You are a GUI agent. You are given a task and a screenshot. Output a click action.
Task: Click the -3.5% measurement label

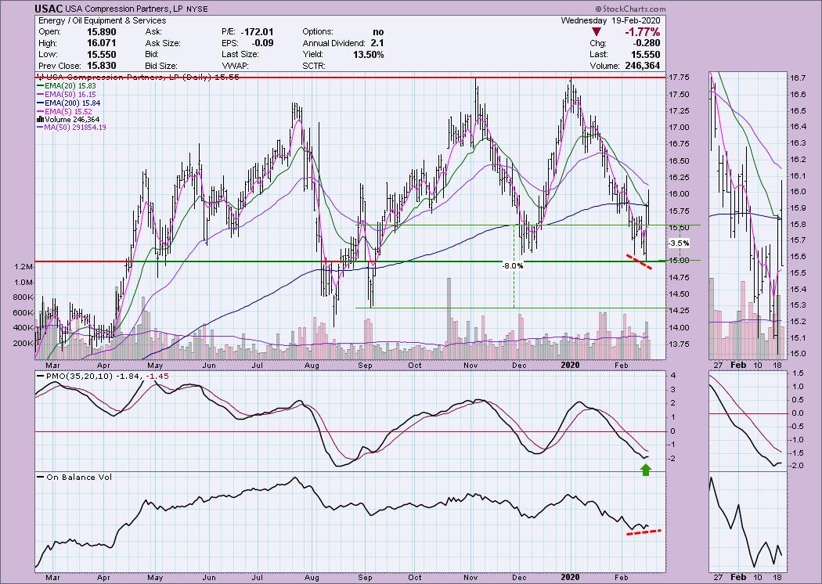click(x=679, y=243)
